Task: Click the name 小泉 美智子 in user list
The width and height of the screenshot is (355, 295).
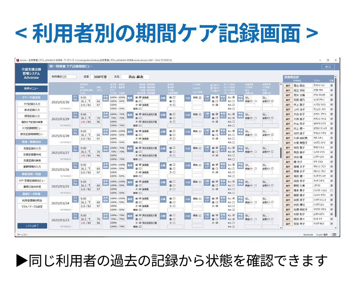Action: [300, 143]
